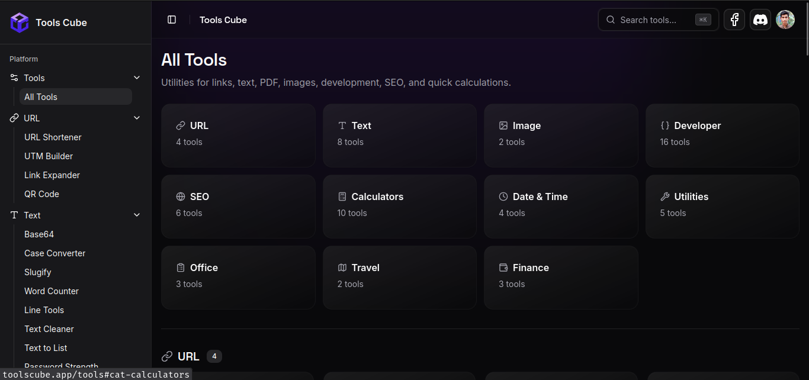Click the All Tools page heading

click(x=194, y=60)
